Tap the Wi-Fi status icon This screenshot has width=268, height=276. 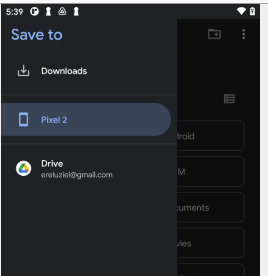(241, 11)
